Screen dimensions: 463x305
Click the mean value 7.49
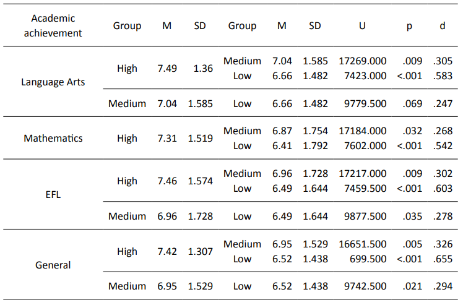[167, 68]
